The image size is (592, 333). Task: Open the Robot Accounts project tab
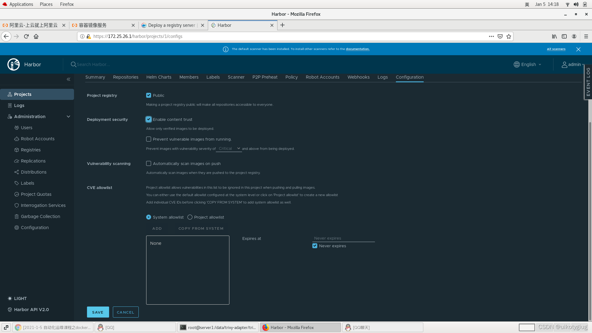tap(323, 77)
